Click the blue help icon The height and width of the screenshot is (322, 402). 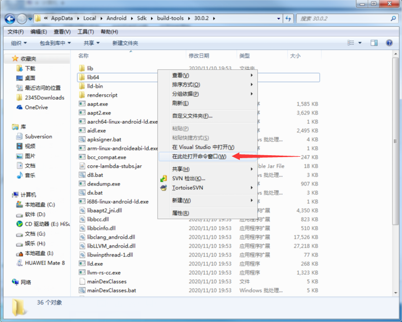click(389, 43)
